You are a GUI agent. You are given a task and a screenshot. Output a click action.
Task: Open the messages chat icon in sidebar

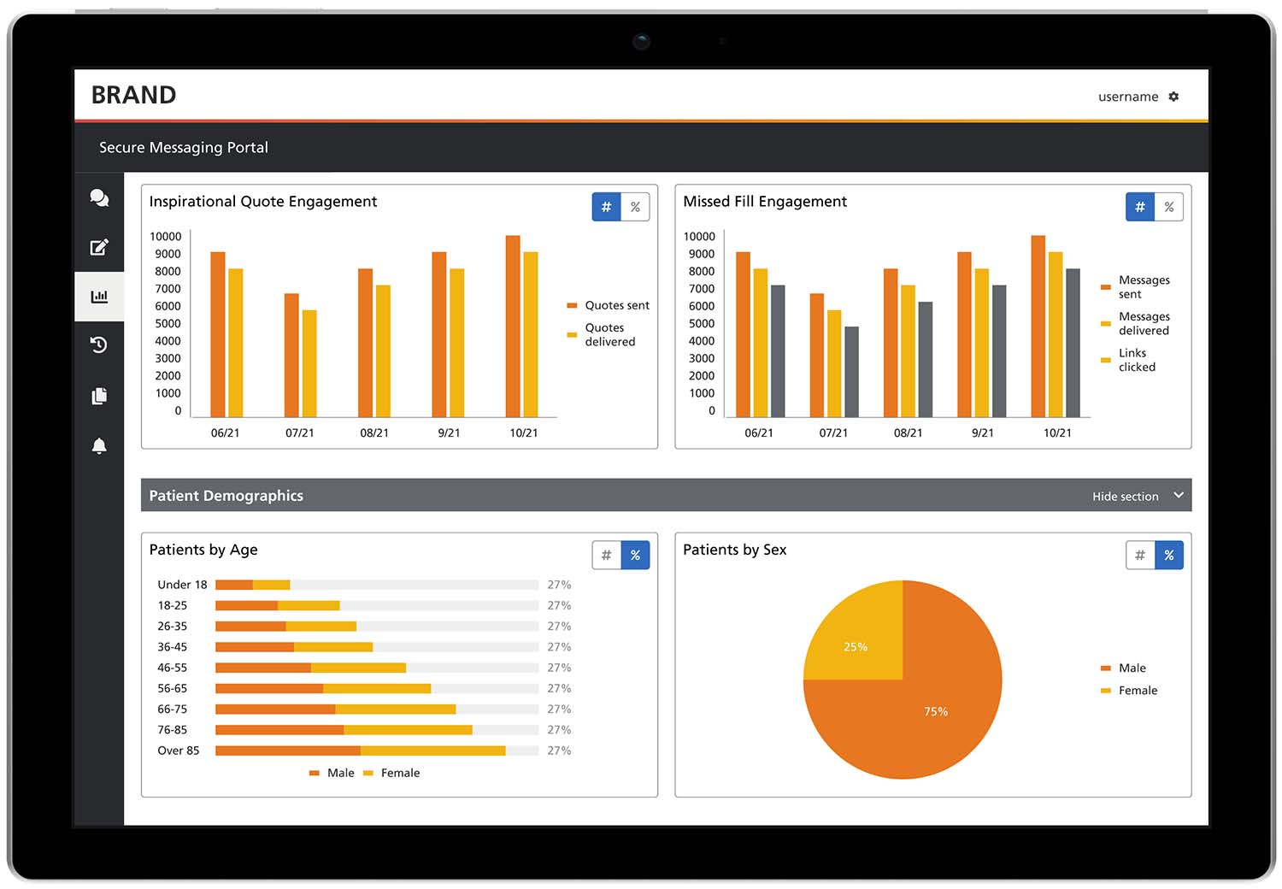(x=99, y=197)
